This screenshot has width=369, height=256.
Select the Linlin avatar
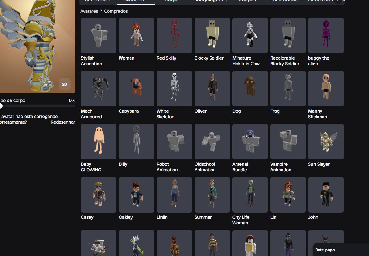pos(174,195)
